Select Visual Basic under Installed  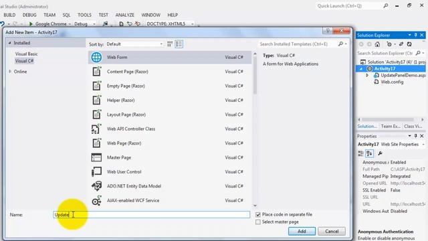click(26, 54)
